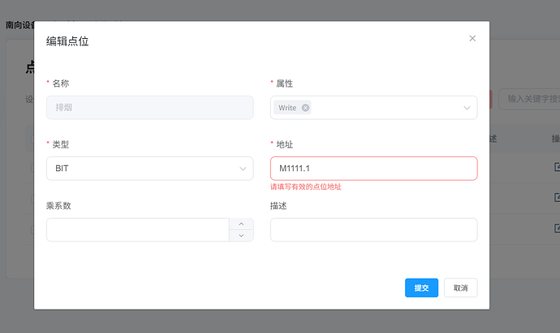This screenshot has width=560, height=333.
Task: Click the 描述 text field
Action: 373,229
